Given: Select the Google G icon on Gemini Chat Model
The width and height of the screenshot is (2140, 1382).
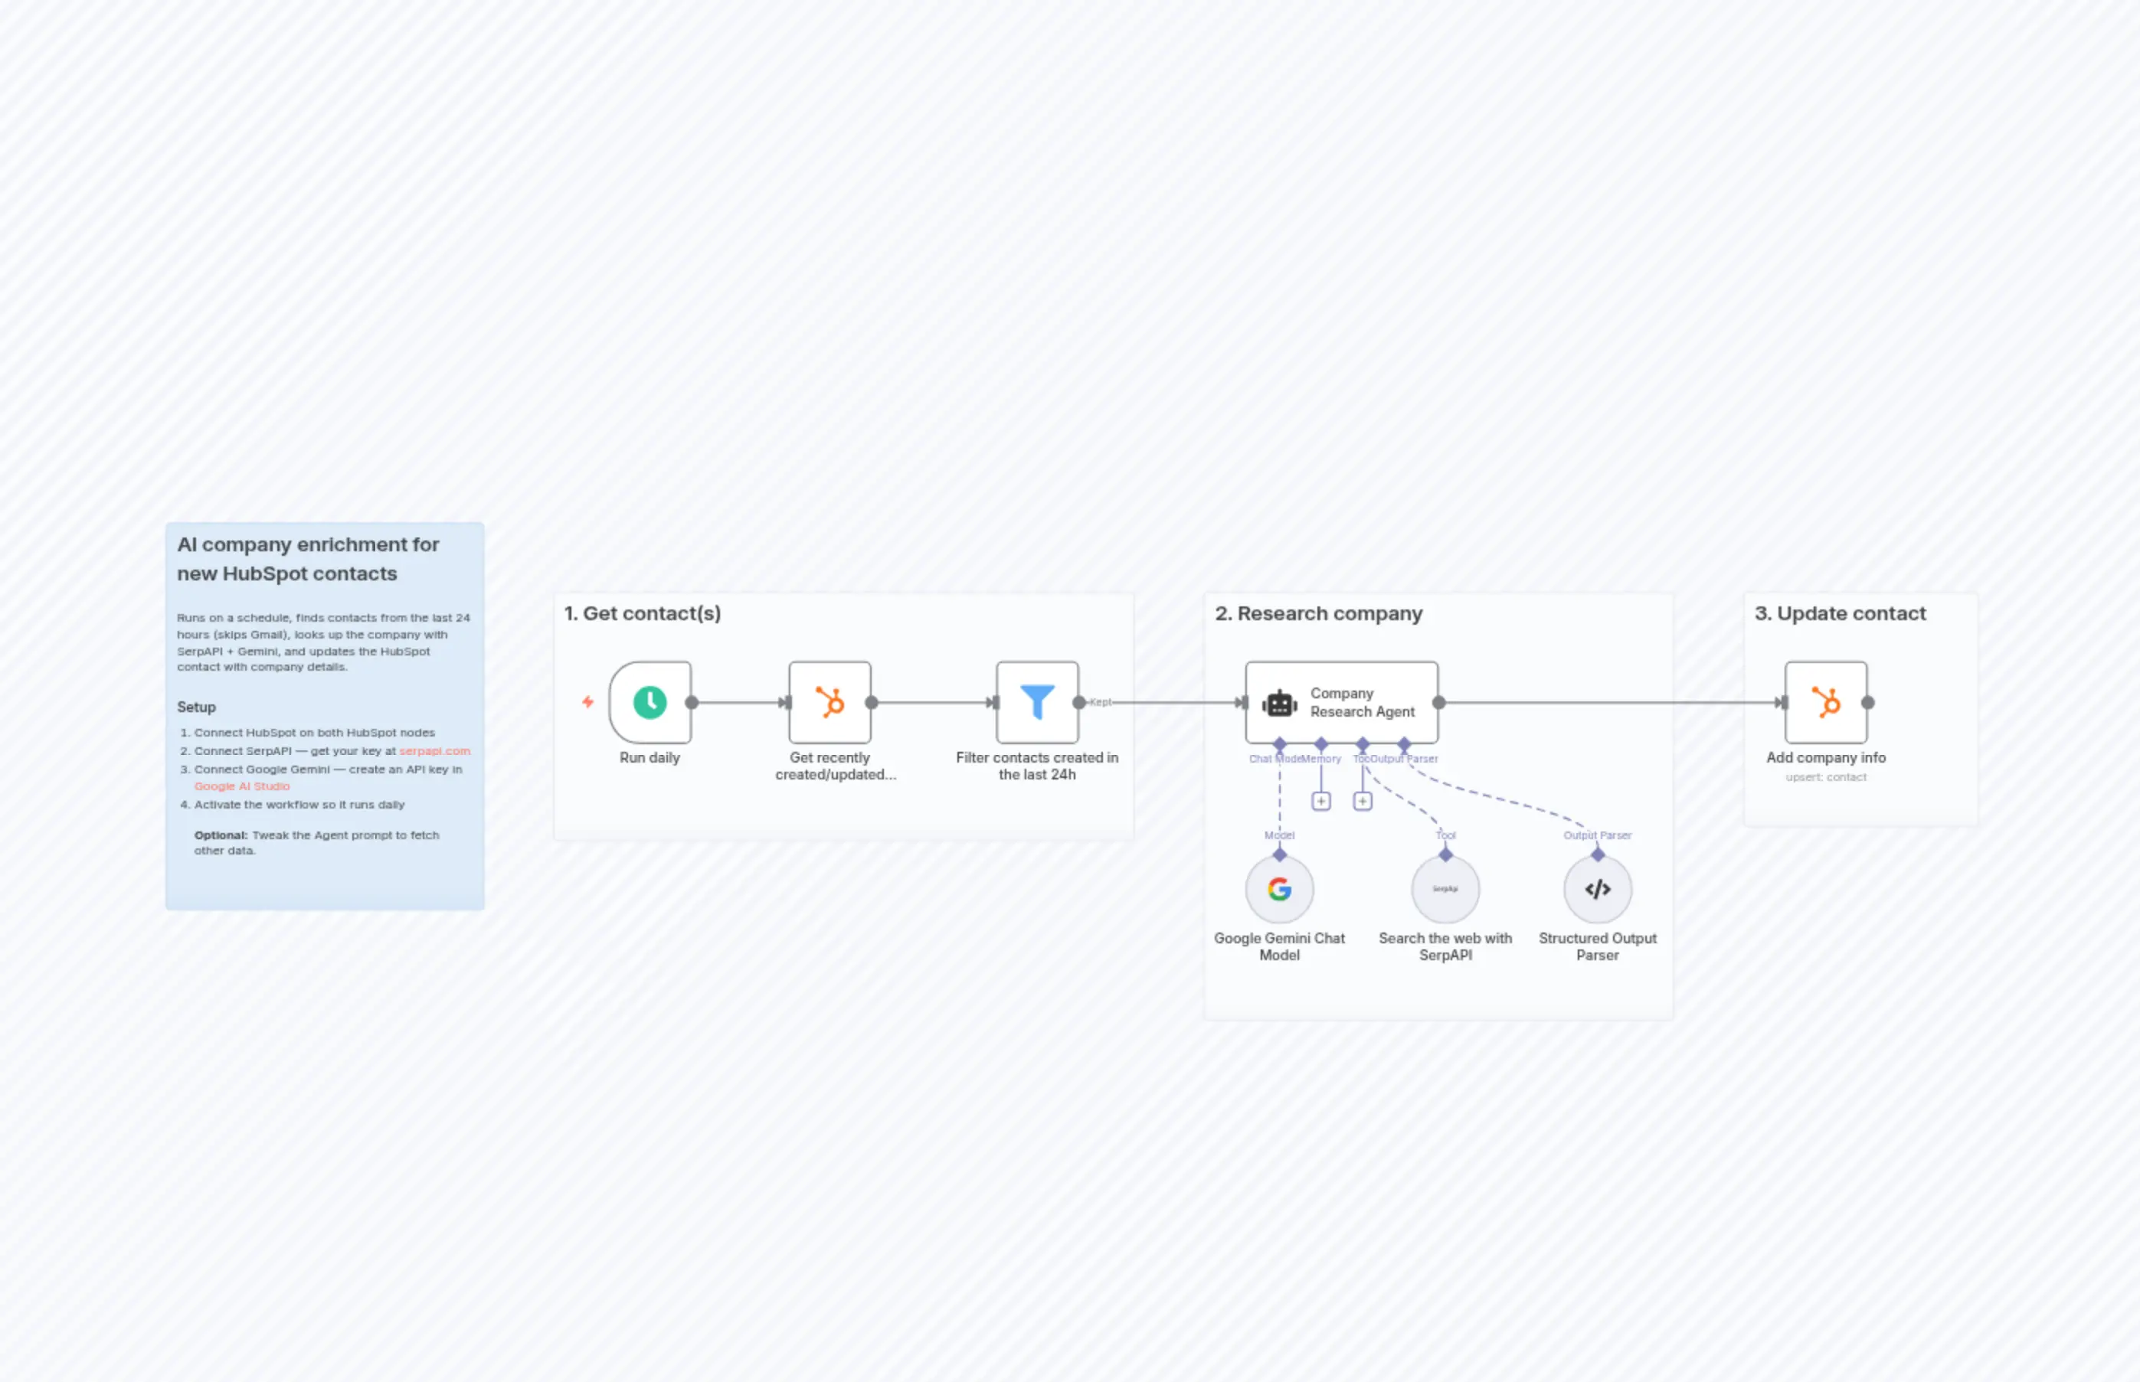Looking at the screenshot, I should [1279, 890].
